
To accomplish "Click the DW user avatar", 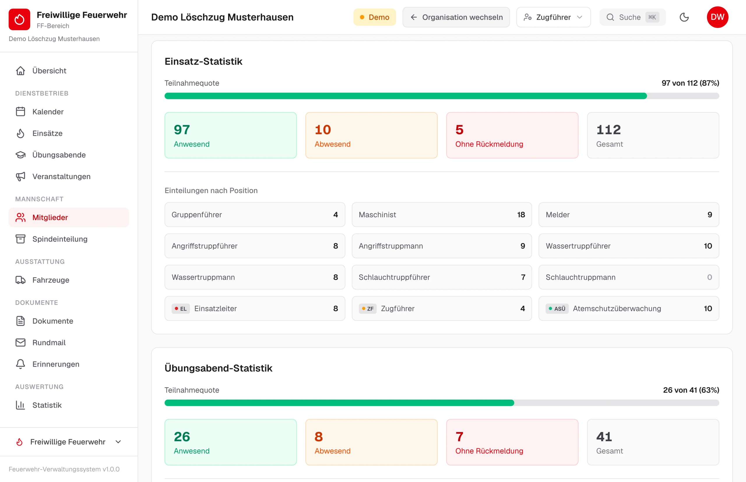I will tap(717, 17).
